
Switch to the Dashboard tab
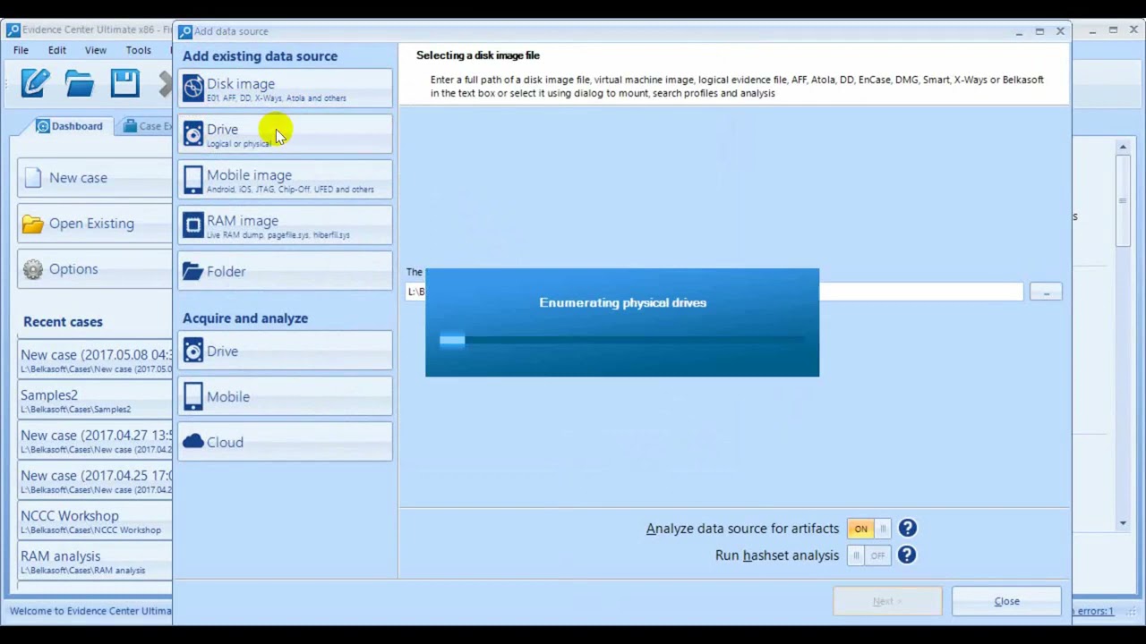[x=70, y=126]
